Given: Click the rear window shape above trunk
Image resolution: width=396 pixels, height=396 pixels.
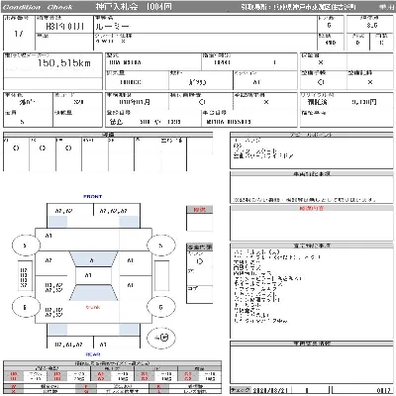Looking at the screenshot, I should coord(93,293).
